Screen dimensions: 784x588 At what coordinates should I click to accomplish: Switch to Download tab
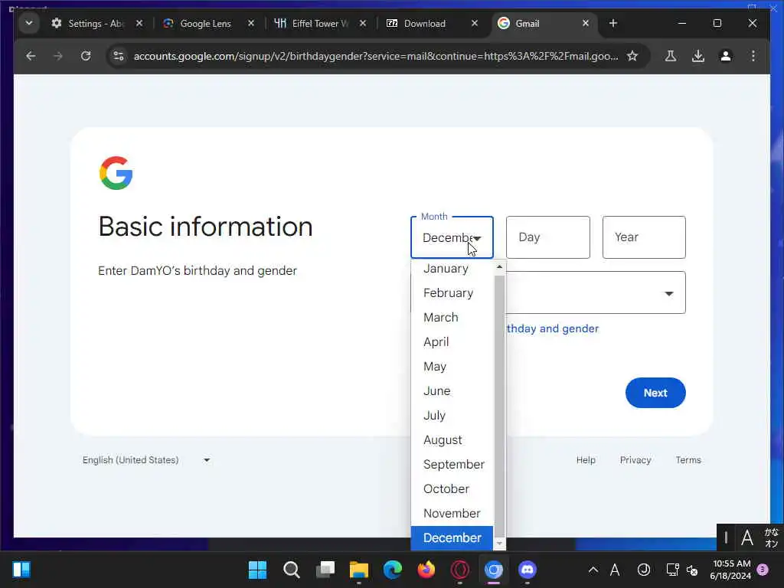click(423, 24)
